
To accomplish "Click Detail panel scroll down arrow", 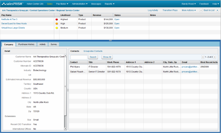I will pos(65,129).
